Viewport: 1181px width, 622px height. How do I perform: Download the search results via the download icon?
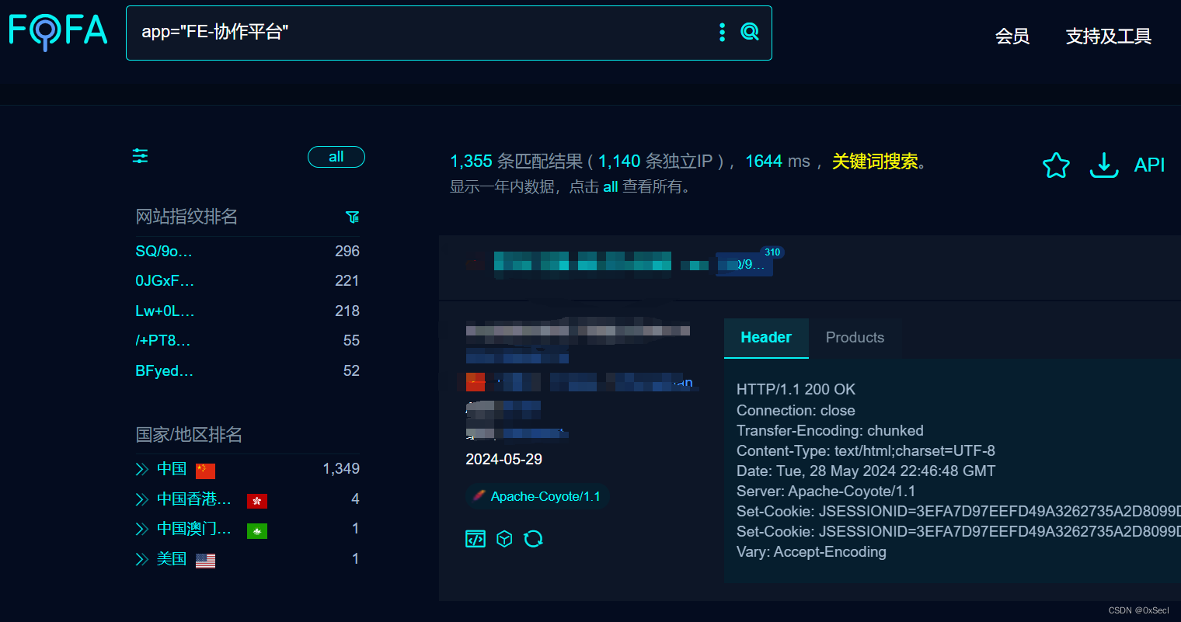coord(1104,165)
